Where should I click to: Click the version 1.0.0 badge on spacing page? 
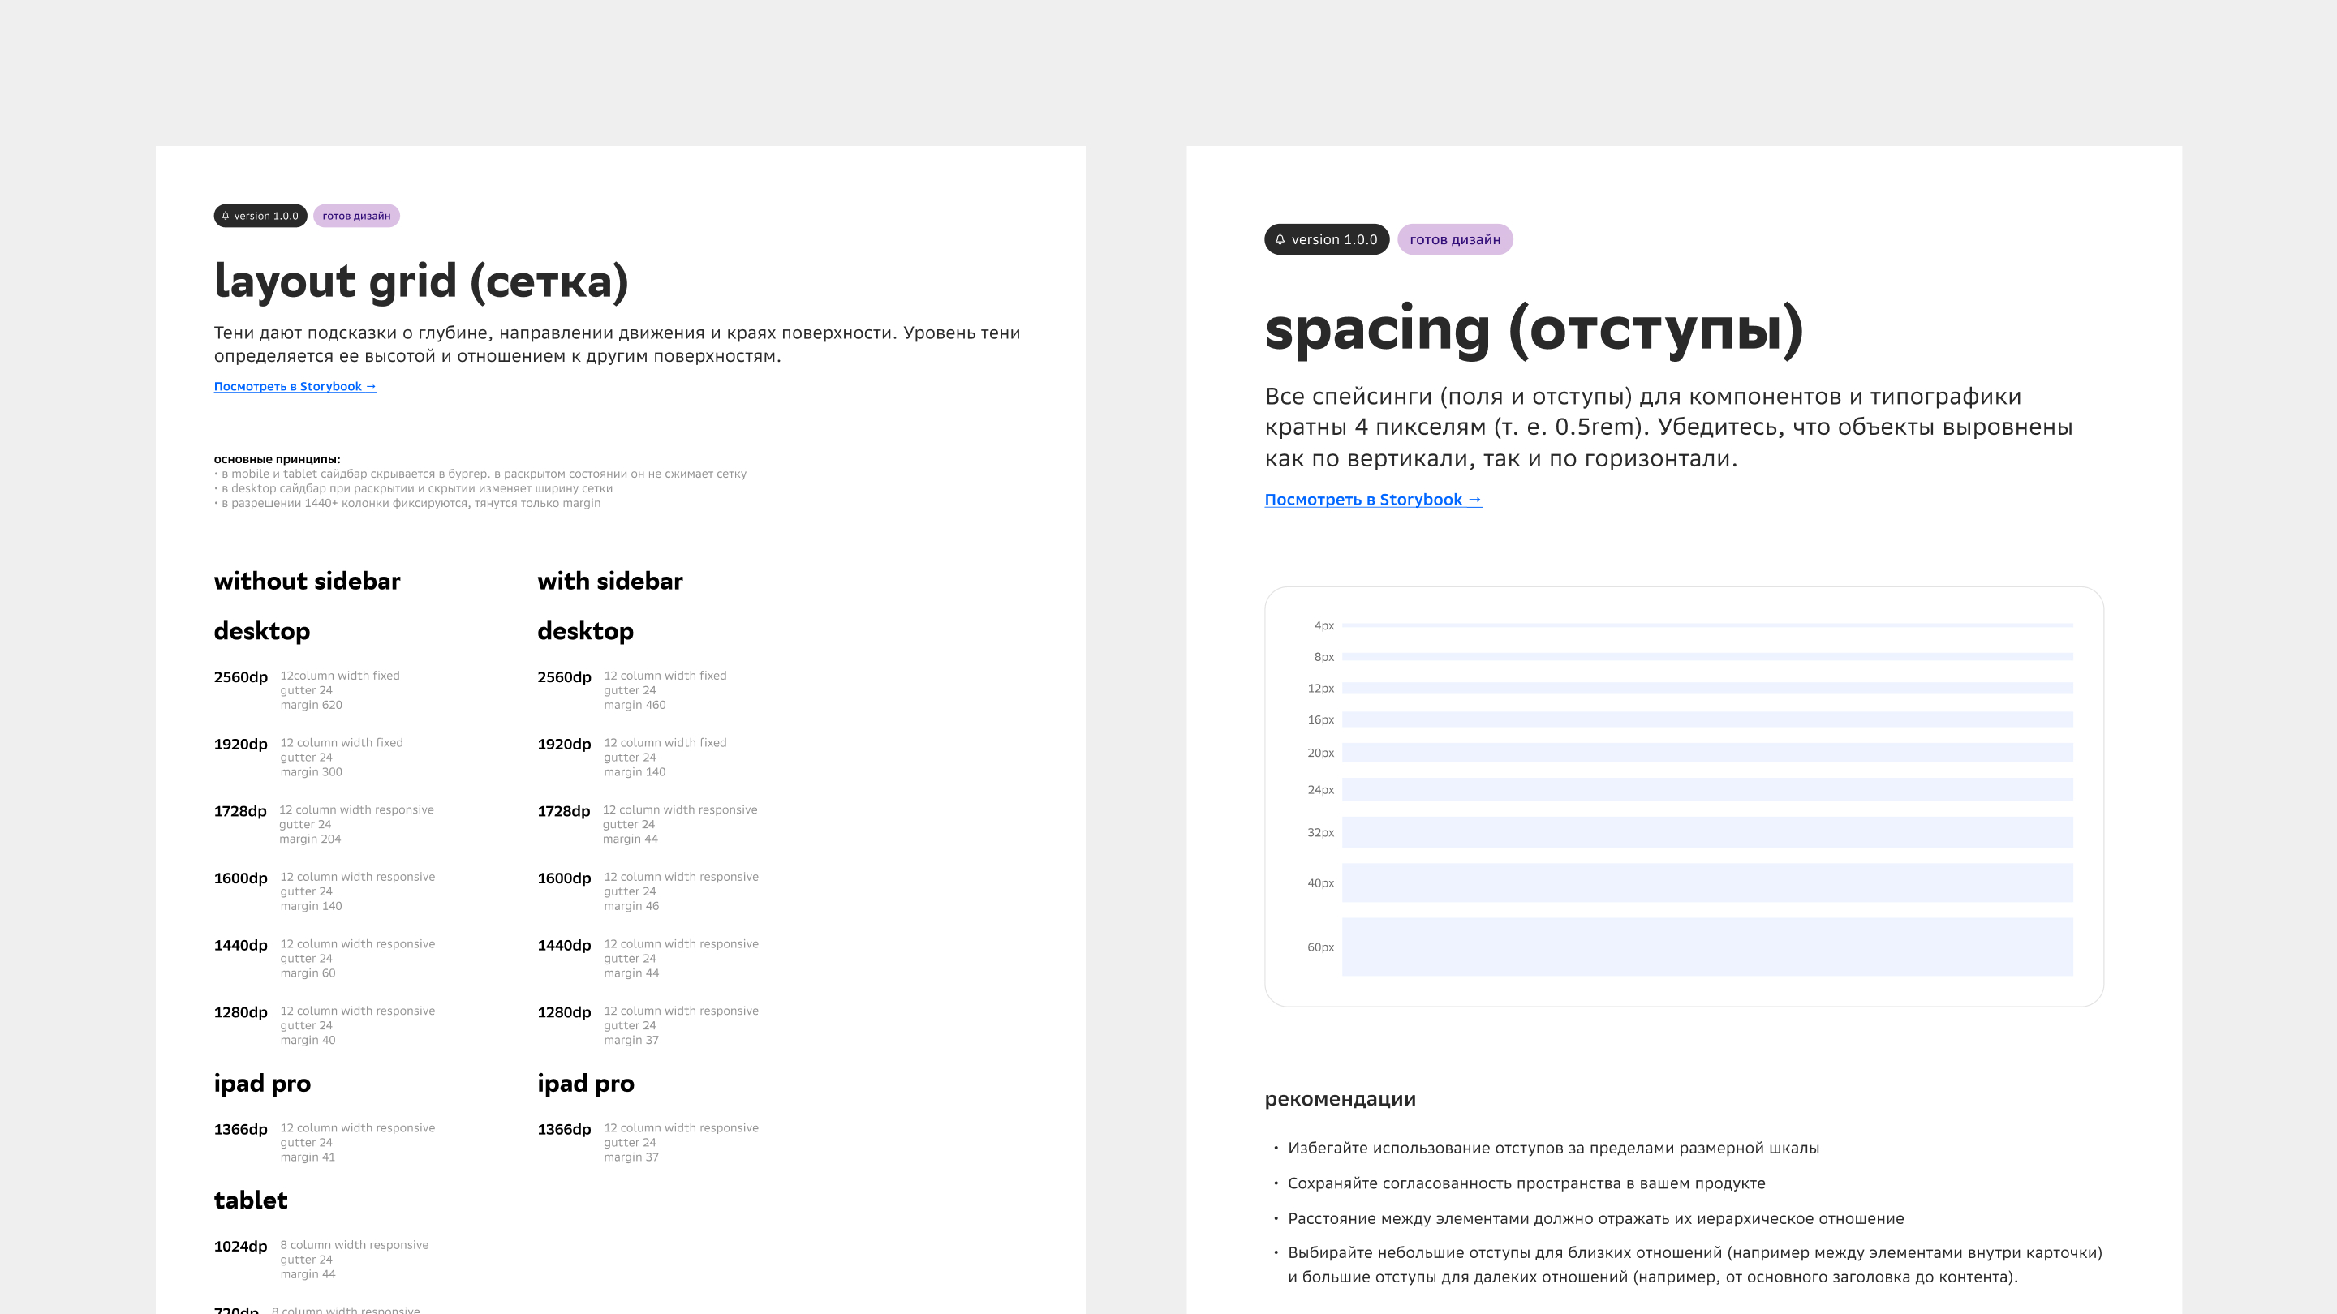(x=1327, y=239)
